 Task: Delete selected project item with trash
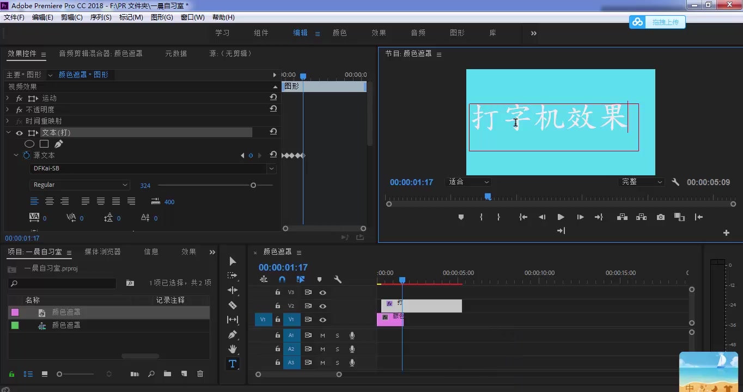click(200, 374)
